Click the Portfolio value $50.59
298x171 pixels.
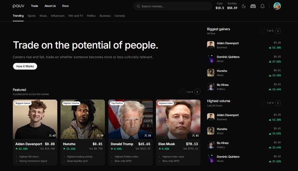(232, 8)
